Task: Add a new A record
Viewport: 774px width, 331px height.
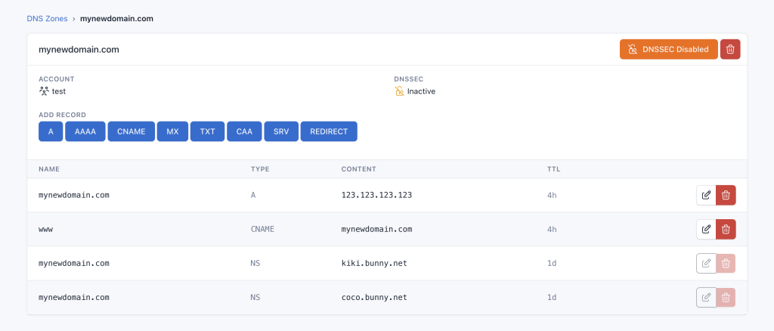Action: (51, 131)
